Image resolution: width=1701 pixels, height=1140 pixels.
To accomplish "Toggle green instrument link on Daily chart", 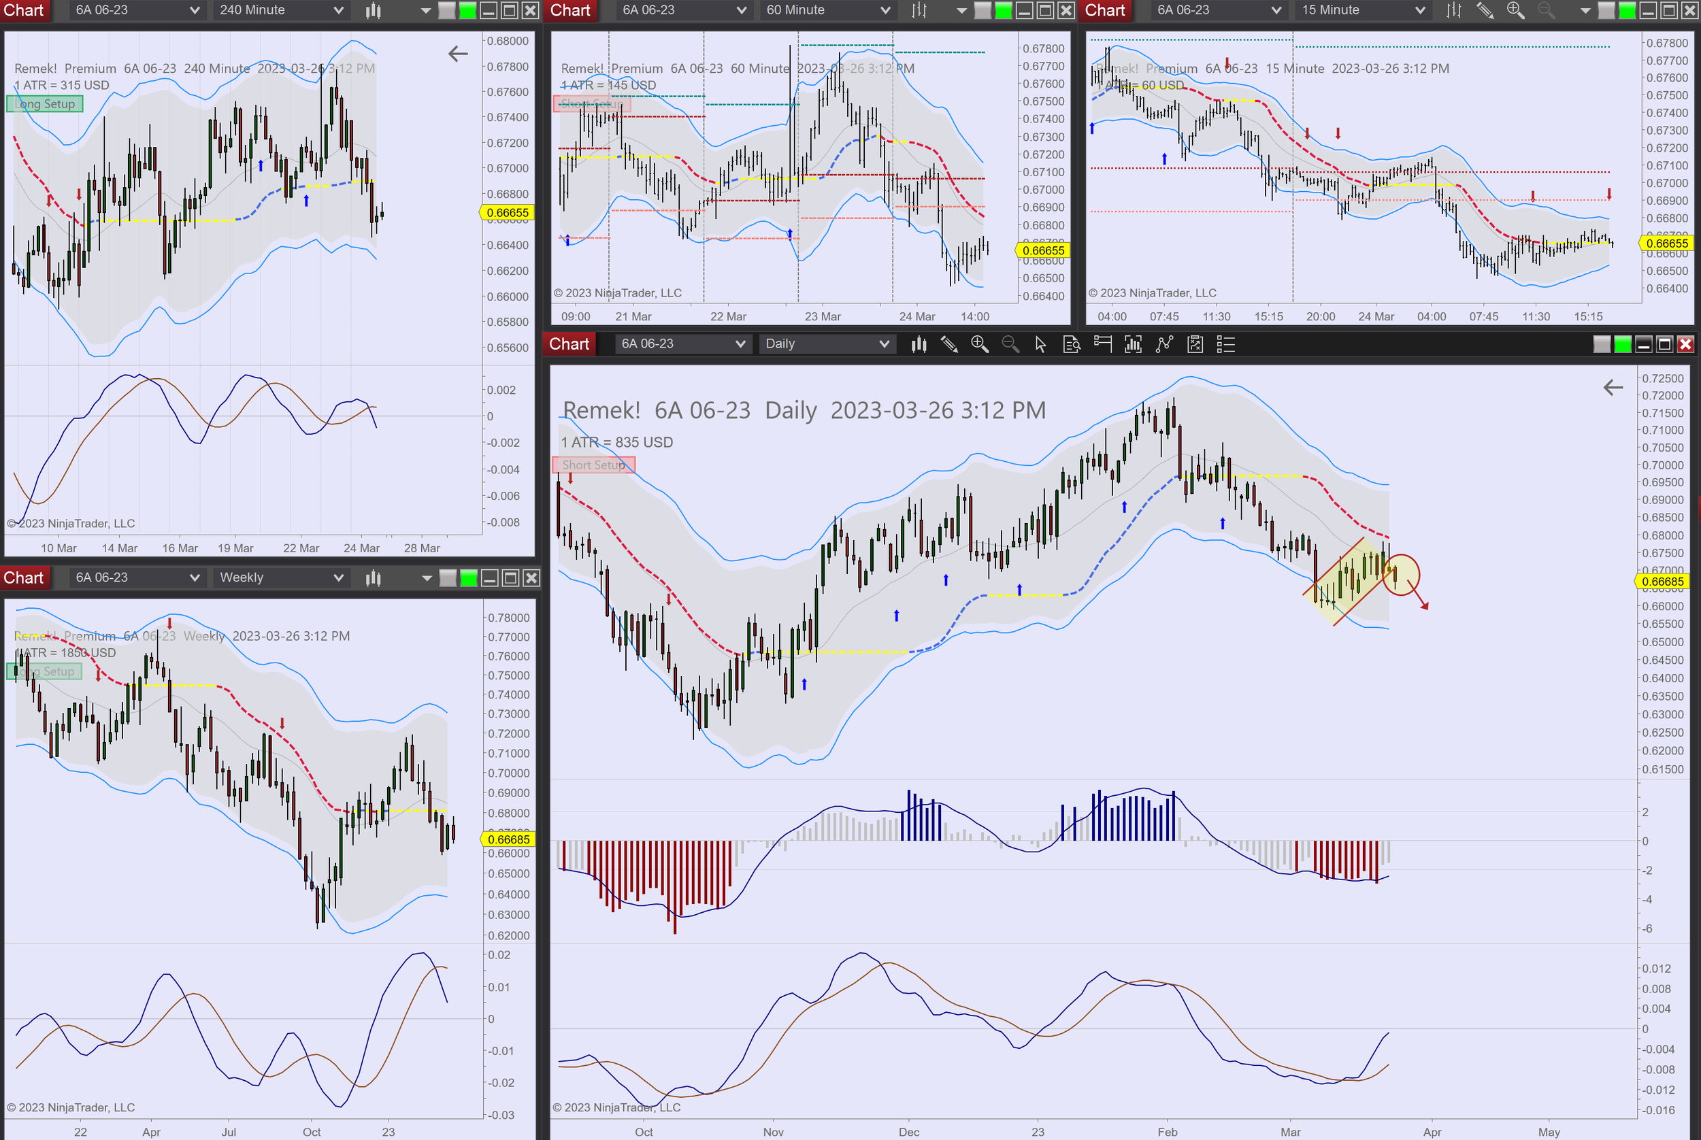I will [1623, 344].
